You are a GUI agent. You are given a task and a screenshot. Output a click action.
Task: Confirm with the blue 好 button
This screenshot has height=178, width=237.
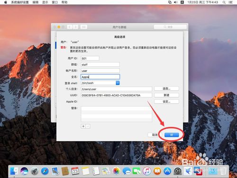pyautogui.click(x=172, y=135)
